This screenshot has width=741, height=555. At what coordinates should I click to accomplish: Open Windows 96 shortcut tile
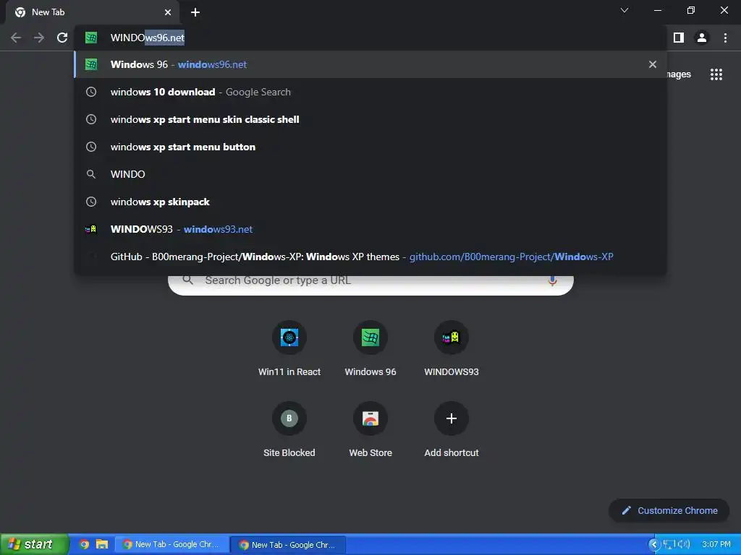point(370,349)
